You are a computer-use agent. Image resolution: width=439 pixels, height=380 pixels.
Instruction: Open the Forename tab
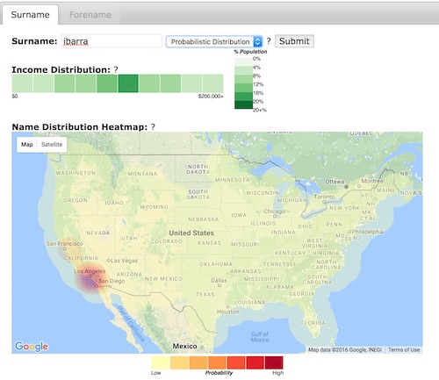tap(90, 15)
